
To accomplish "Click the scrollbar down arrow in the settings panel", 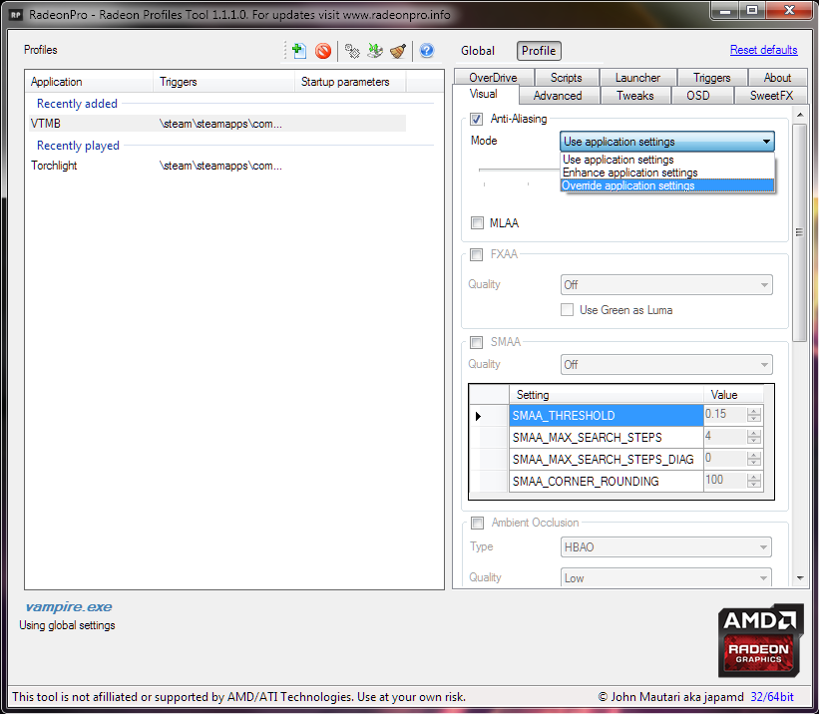I will click(x=800, y=578).
